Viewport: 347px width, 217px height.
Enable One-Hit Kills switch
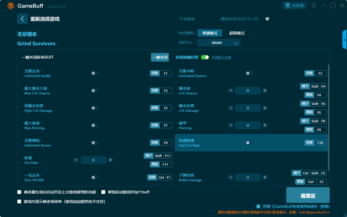(95, 177)
